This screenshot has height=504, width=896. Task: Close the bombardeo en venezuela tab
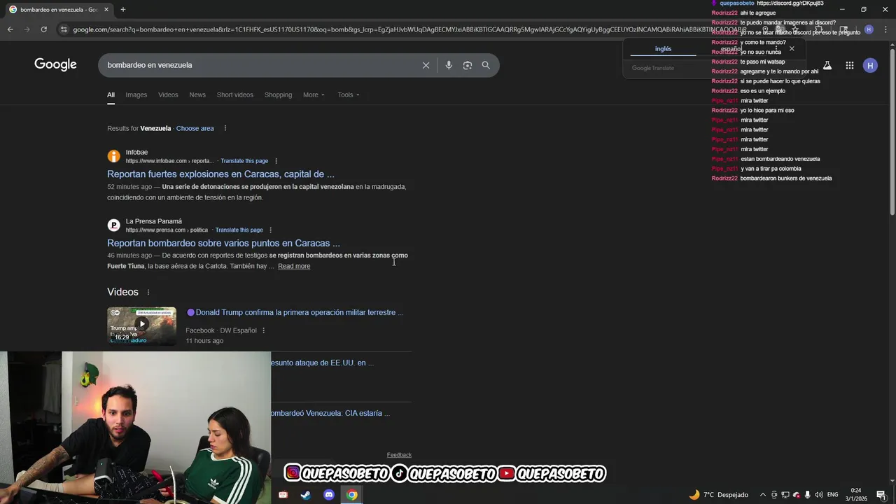tap(106, 10)
